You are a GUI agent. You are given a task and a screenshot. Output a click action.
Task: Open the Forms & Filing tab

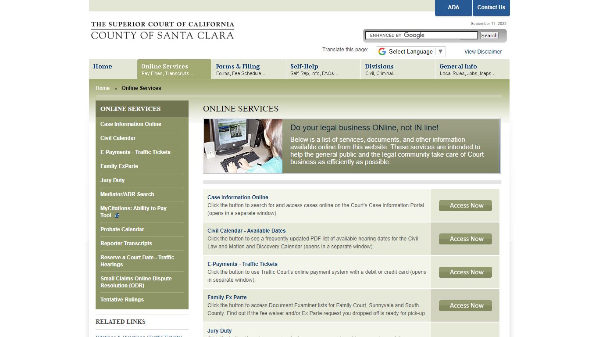pyautogui.click(x=249, y=69)
